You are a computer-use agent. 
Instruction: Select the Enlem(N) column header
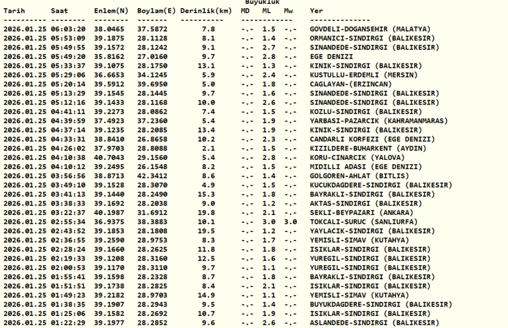pyautogui.click(x=110, y=11)
